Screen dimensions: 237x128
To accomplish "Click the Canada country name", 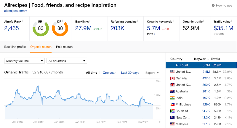I will coord(181,78).
